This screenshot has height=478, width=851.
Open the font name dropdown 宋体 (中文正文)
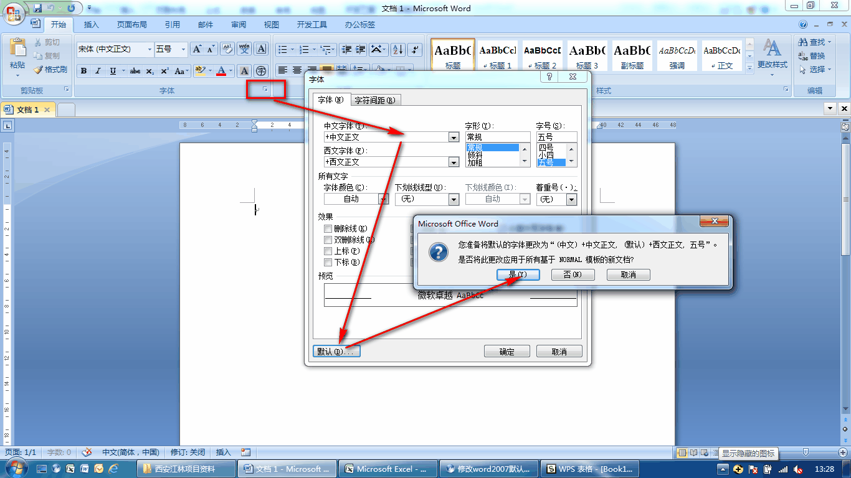coord(150,49)
